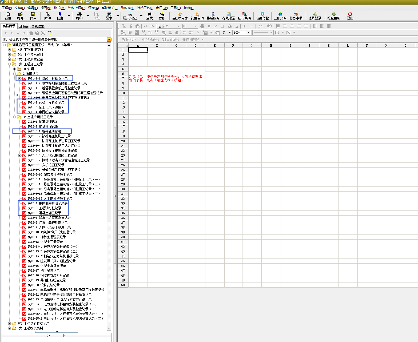Screen dimensions: 418x342
Task: Switch to the 回收站 tab
Action: pos(23,26)
